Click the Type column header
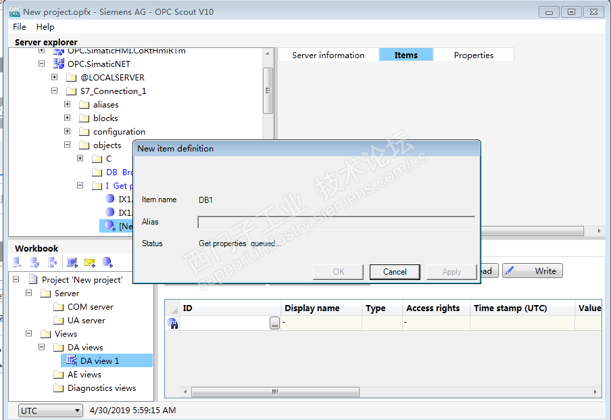This screenshot has width=611, height=420. click(383, 308)
